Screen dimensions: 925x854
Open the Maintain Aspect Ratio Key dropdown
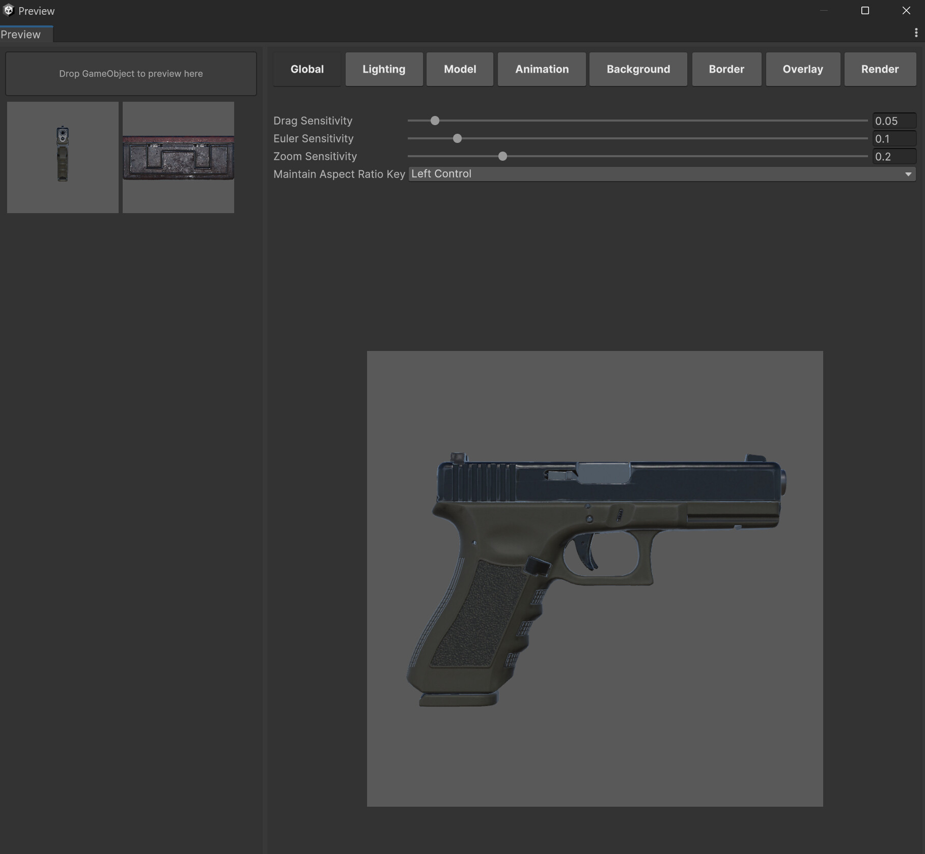click(661, 173)
